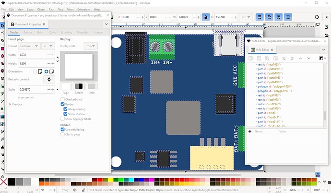Select the Spiral tool

tap(2, 78)
